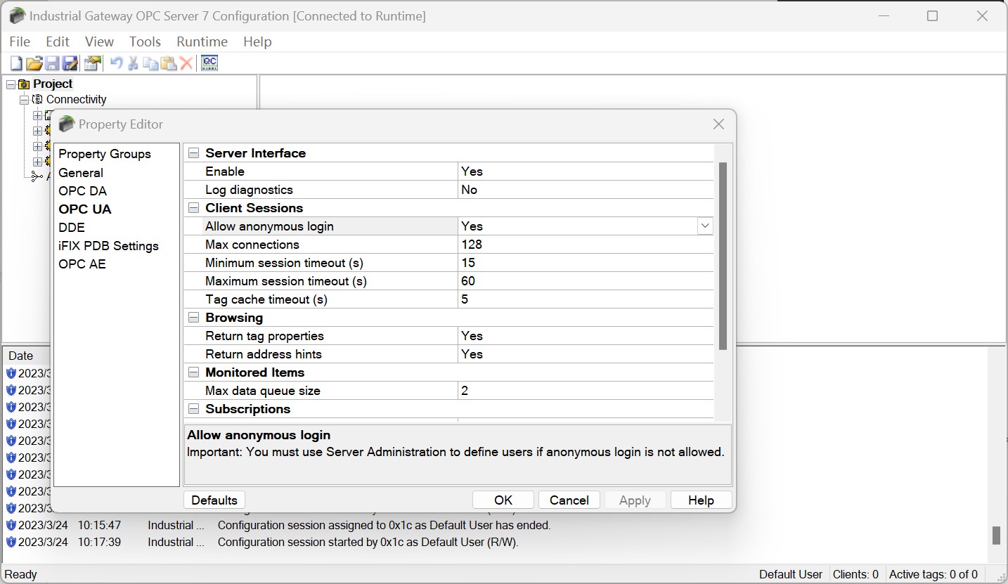This screenshot has width=1008, height=584.
Task: Click the Property Editor title icon
Action: pyautogui.click(x=67, y=124)
